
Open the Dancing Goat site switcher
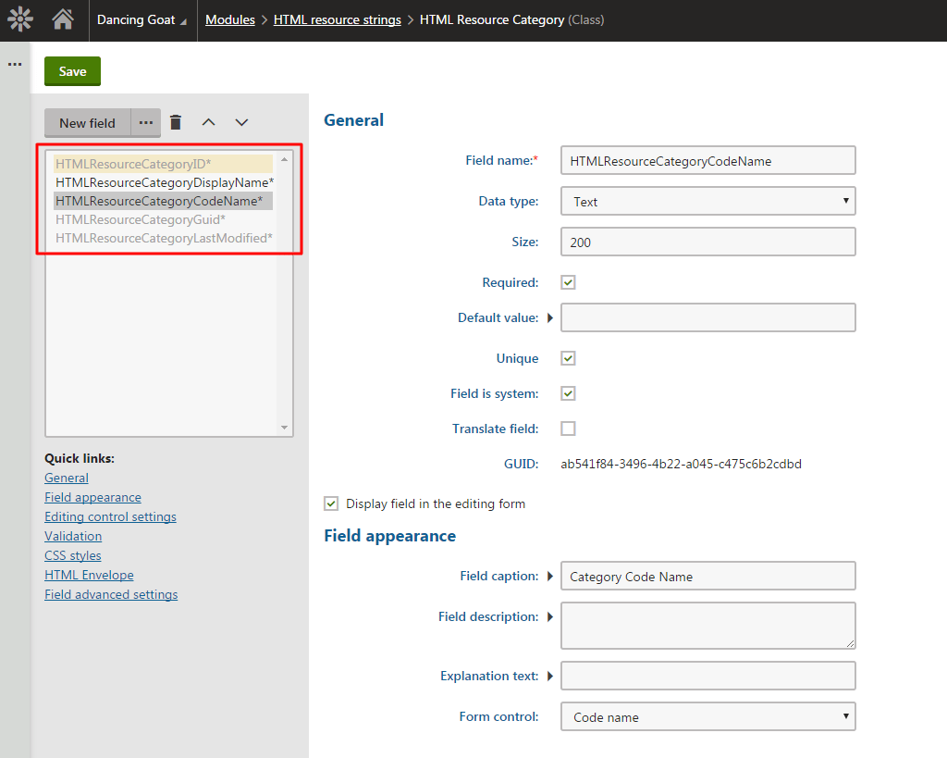coord(141,19)
